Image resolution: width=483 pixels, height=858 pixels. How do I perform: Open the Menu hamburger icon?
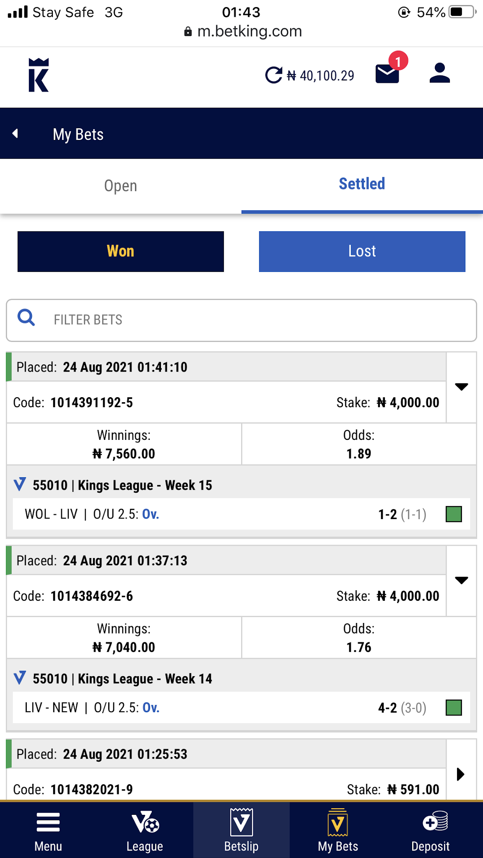48,822
